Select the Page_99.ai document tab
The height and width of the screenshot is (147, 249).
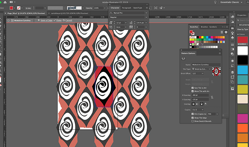(26, 13)
